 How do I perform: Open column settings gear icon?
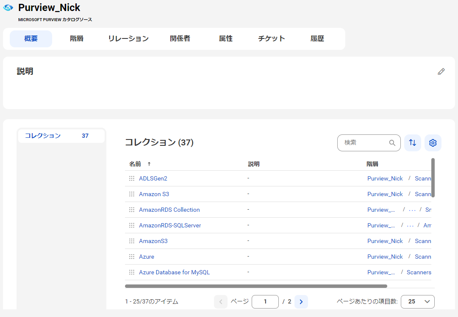point(433,142)
